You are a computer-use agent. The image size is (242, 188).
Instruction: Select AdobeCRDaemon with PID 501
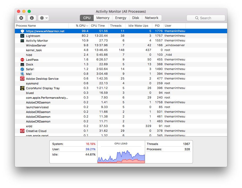point(121,112)
